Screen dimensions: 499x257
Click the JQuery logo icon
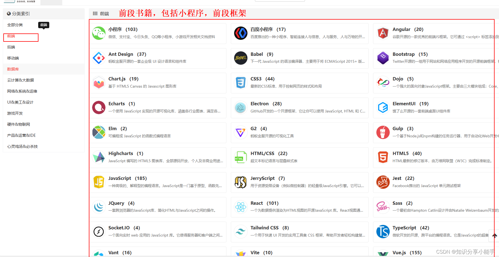99,207
